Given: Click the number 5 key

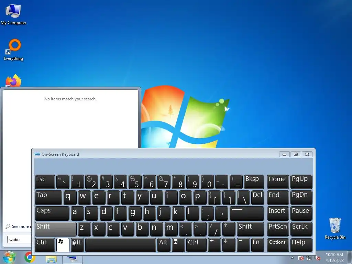Looking at the screenshot, I should click(x=135, y=181).
